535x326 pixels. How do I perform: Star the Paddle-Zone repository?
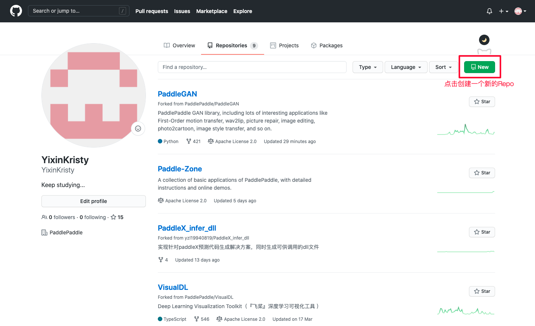(482, 173)
